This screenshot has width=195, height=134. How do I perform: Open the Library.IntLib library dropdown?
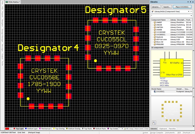[x=189, y=11]
